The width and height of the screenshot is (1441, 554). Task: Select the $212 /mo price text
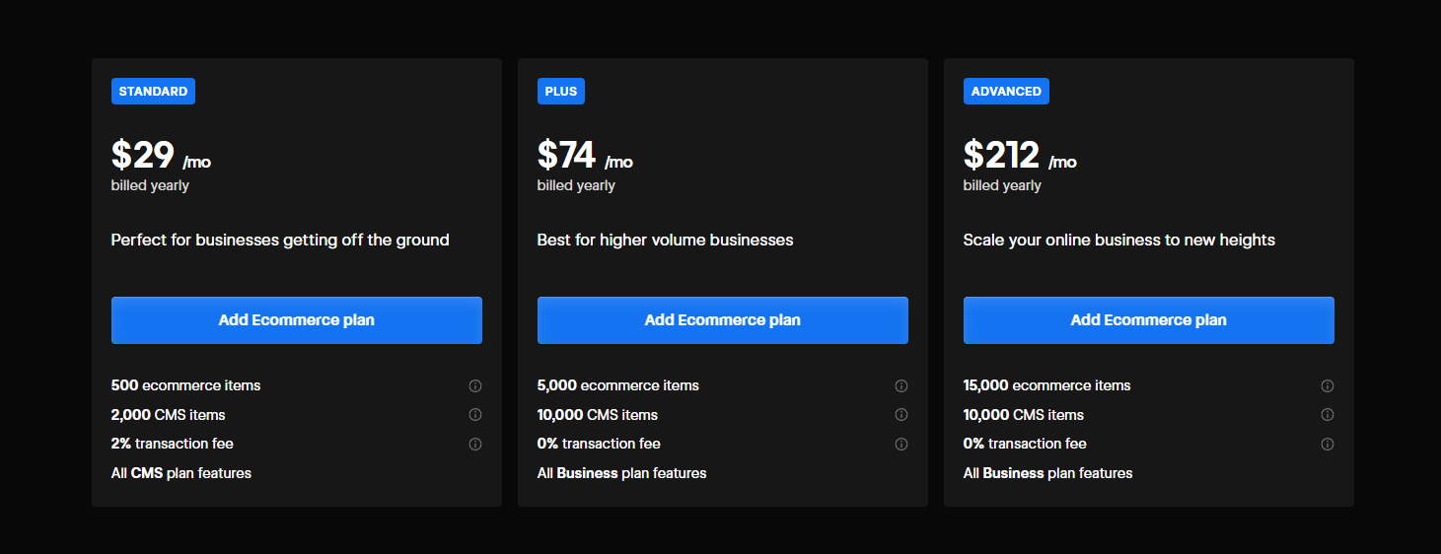1020,156
